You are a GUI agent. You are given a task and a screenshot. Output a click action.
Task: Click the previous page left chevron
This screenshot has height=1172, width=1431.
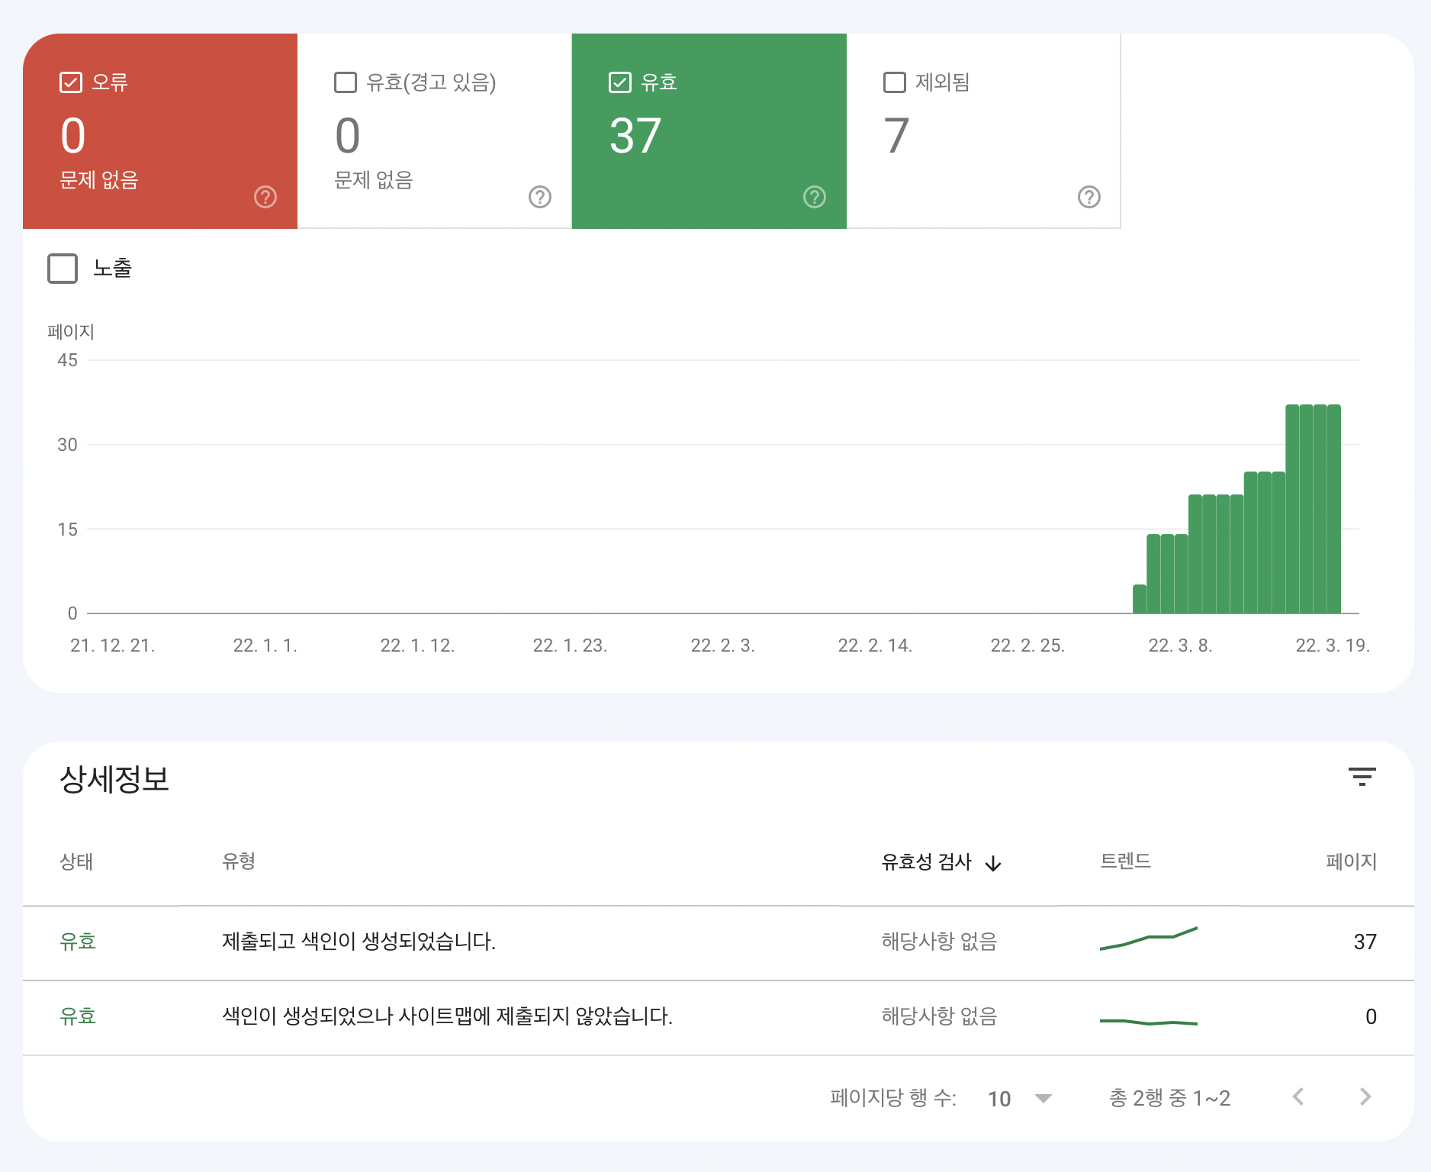pos(1298,1096)
